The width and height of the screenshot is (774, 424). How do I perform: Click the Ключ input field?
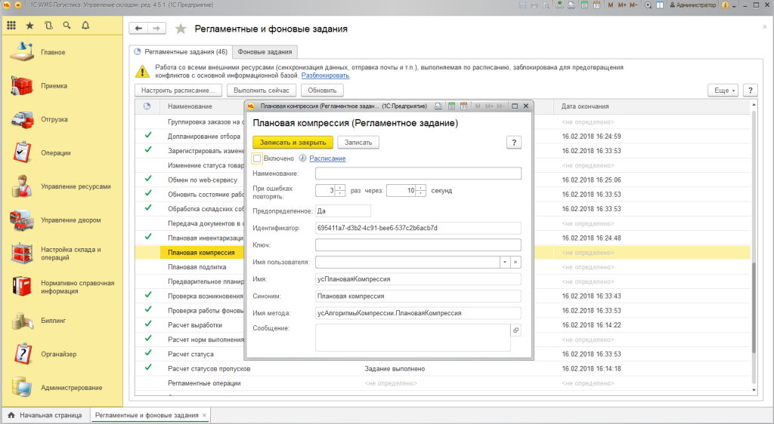[418, 244]
